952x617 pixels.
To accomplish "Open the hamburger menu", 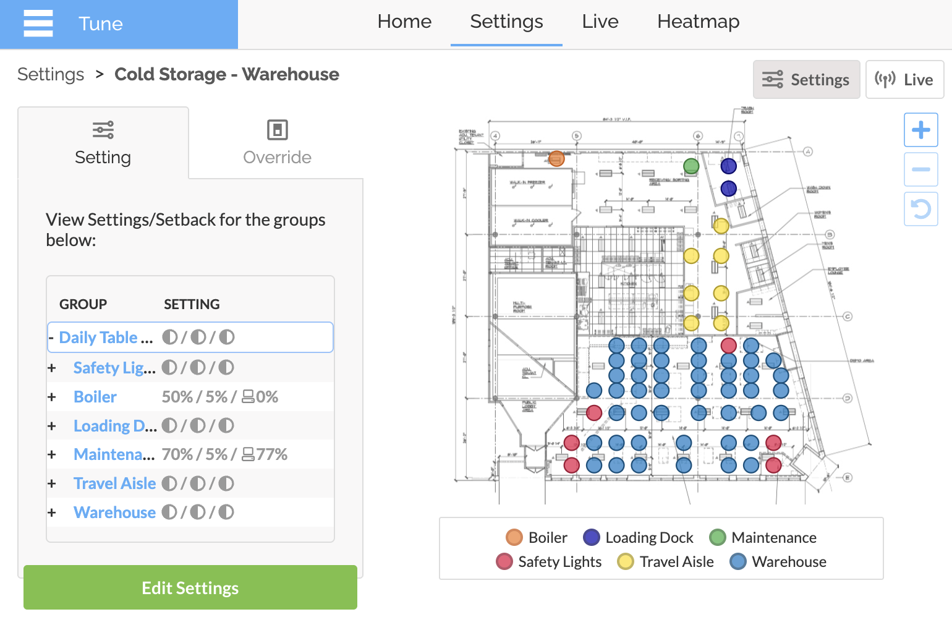I will (38, 23).
